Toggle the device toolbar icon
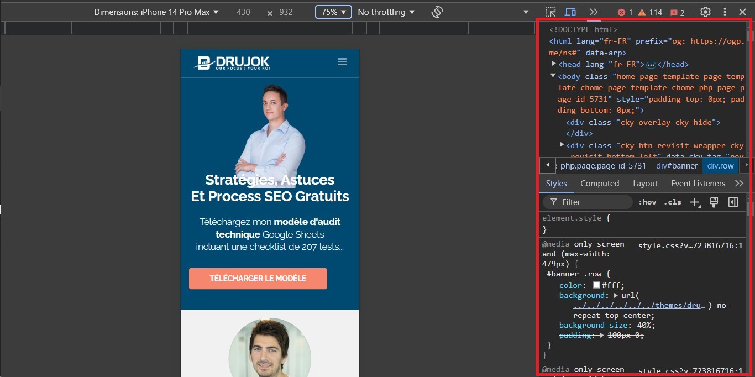 [570, 12]
